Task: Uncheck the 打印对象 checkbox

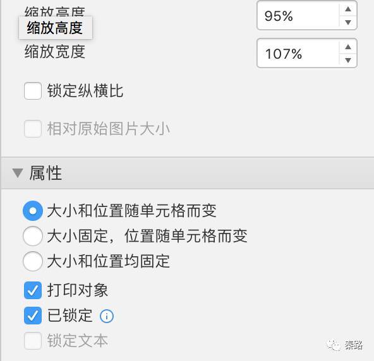Action: pos(33,290)
